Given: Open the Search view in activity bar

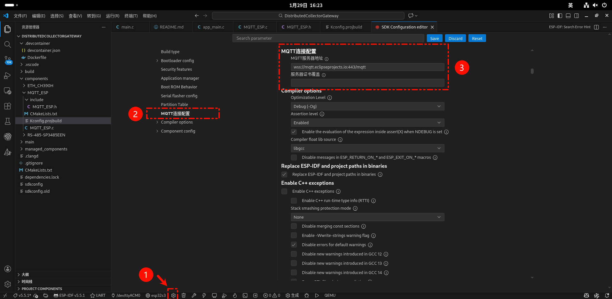Looking at the screenshot, I should point(7,44).
